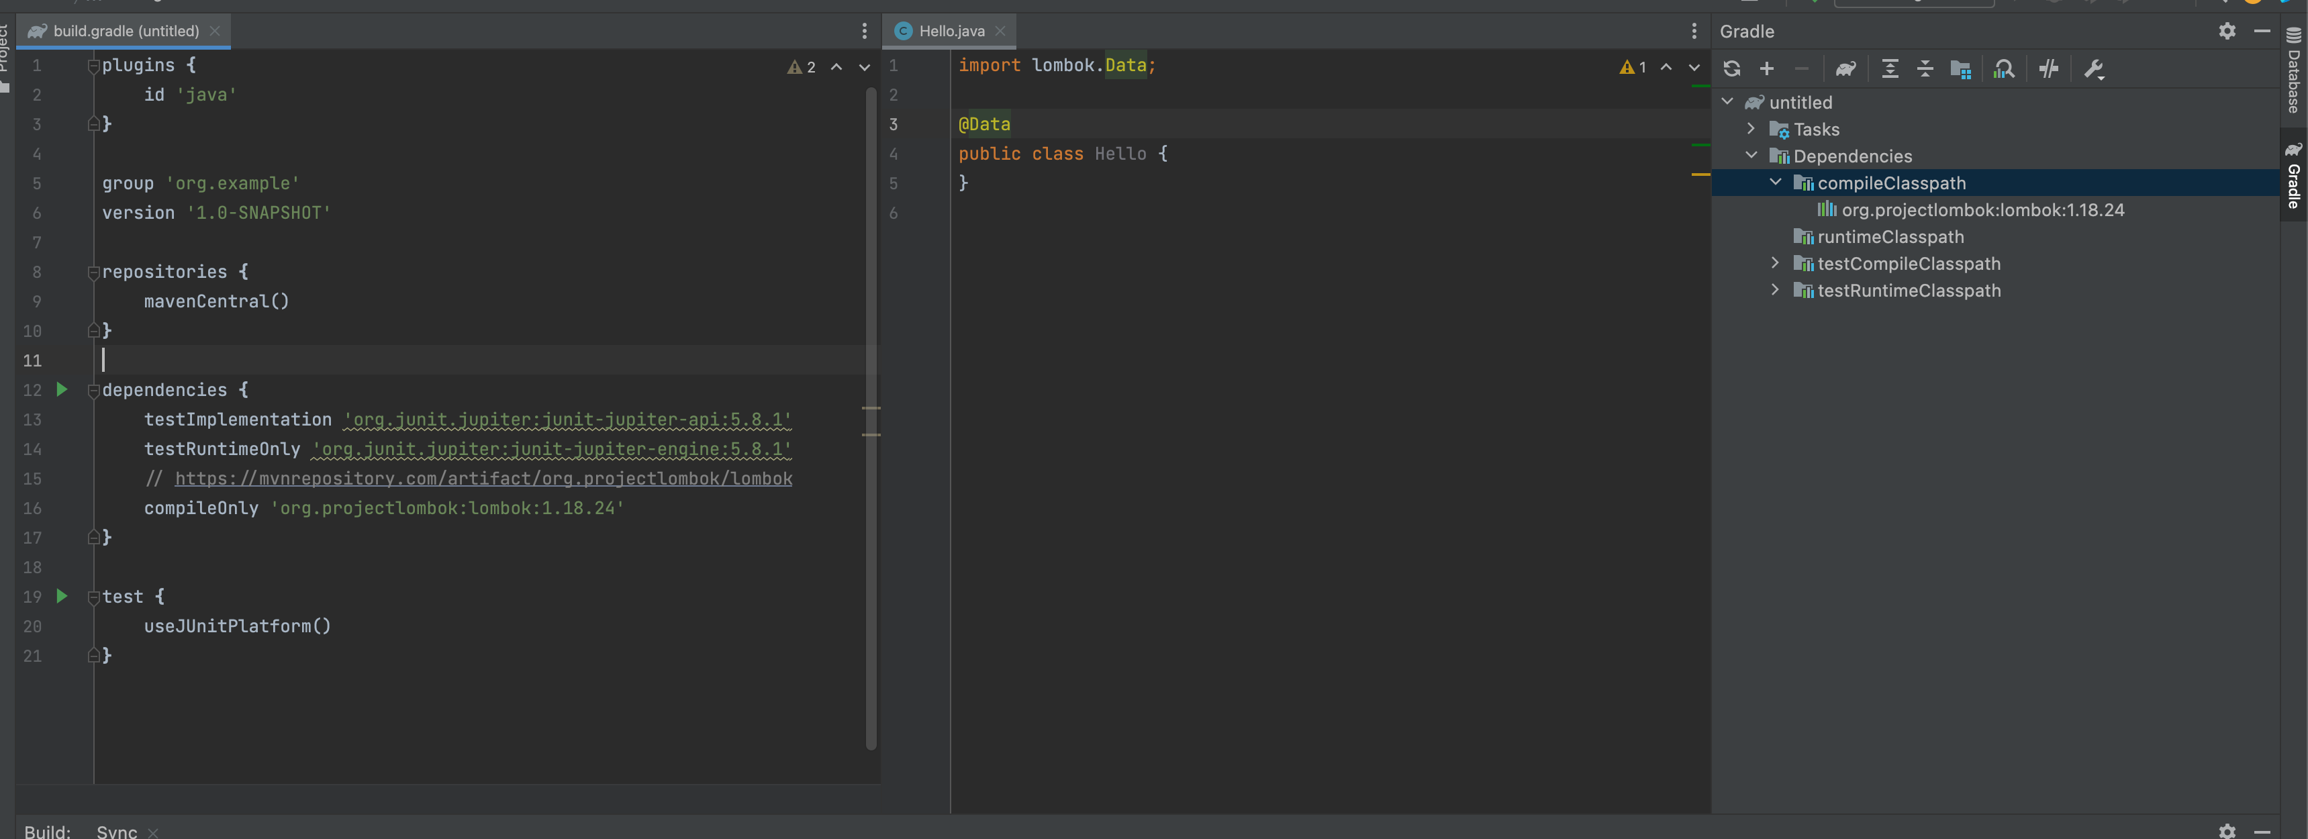Click the junit-jupiter-api dependency string
This screenshot has height=839, width=2308.
tap(567, 420)
